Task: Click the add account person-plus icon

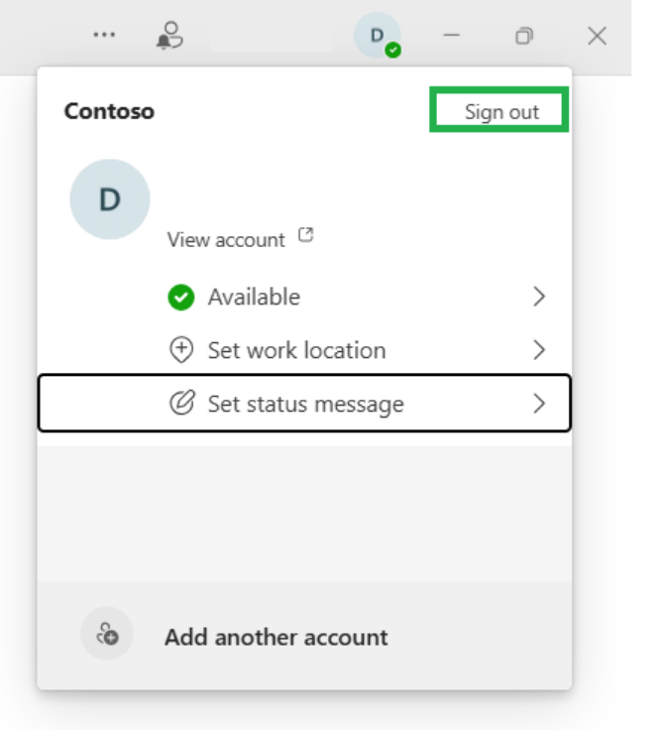Action: point(107,634)
